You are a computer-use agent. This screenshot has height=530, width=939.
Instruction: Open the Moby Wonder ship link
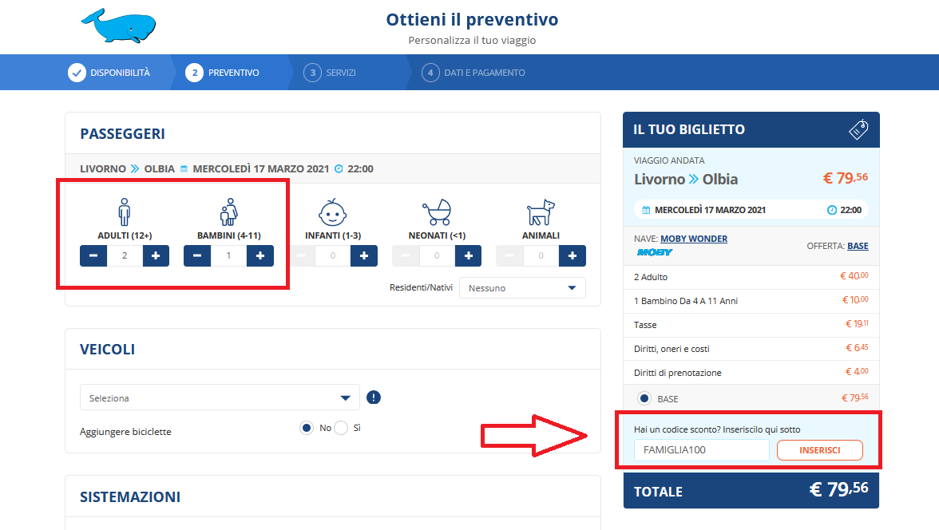[x=693, y=239]
